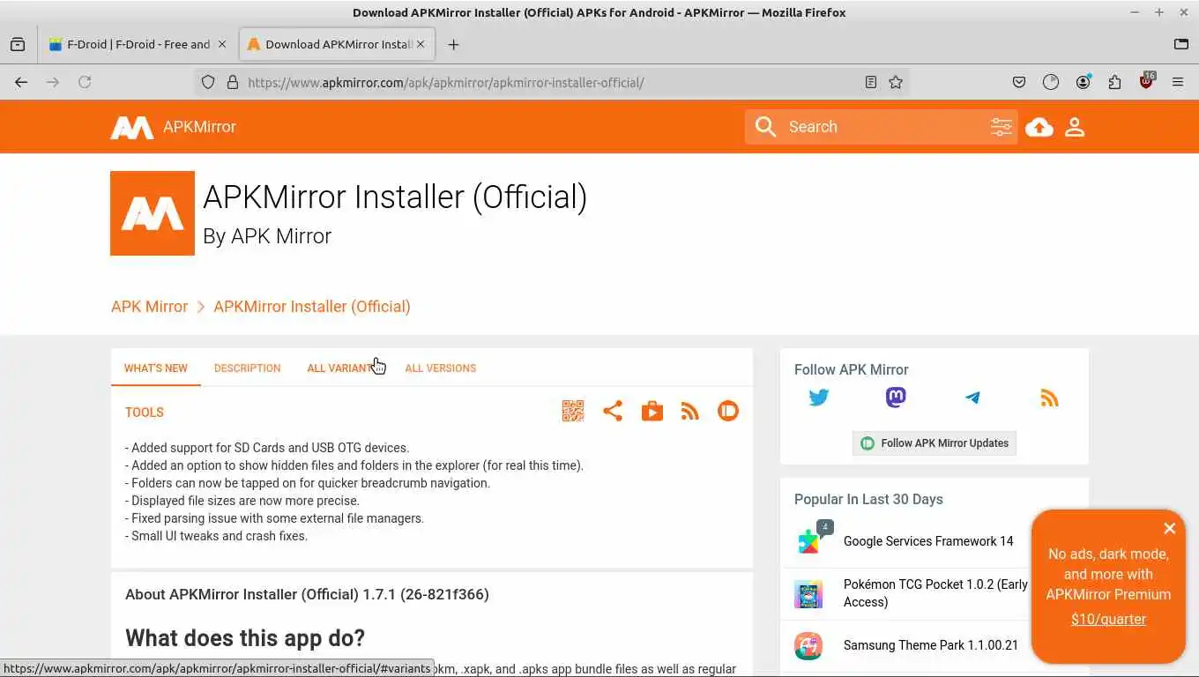Select the All Variants tab
This screenshot has width=1199, height=677.
pos(343,368)
